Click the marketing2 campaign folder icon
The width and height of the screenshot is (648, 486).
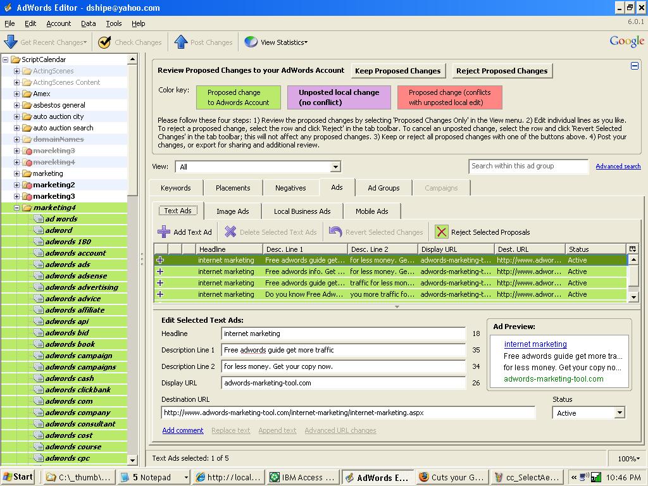tap(27, 185)
